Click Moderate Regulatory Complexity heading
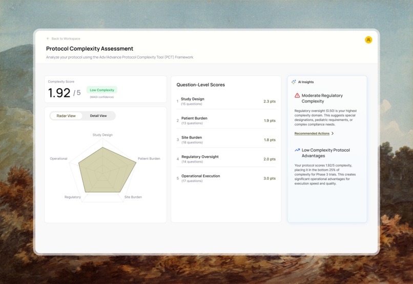This screenshot has height=284, width=413. (x=322, y=98)
